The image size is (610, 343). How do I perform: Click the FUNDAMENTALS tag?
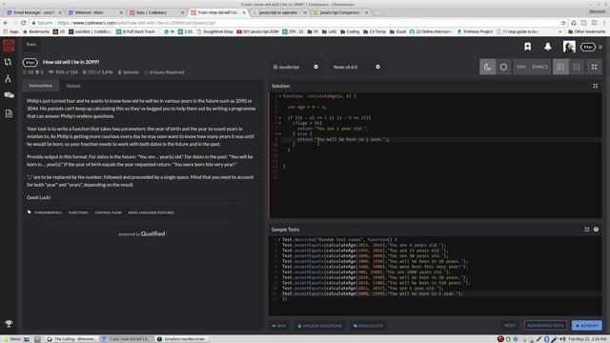tap(49, 212)
